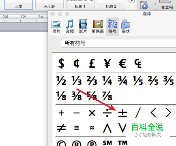Screen dimensions: 176x146
Task: Insert the multiplication sign symbol
Action: [x=92, y=113]
